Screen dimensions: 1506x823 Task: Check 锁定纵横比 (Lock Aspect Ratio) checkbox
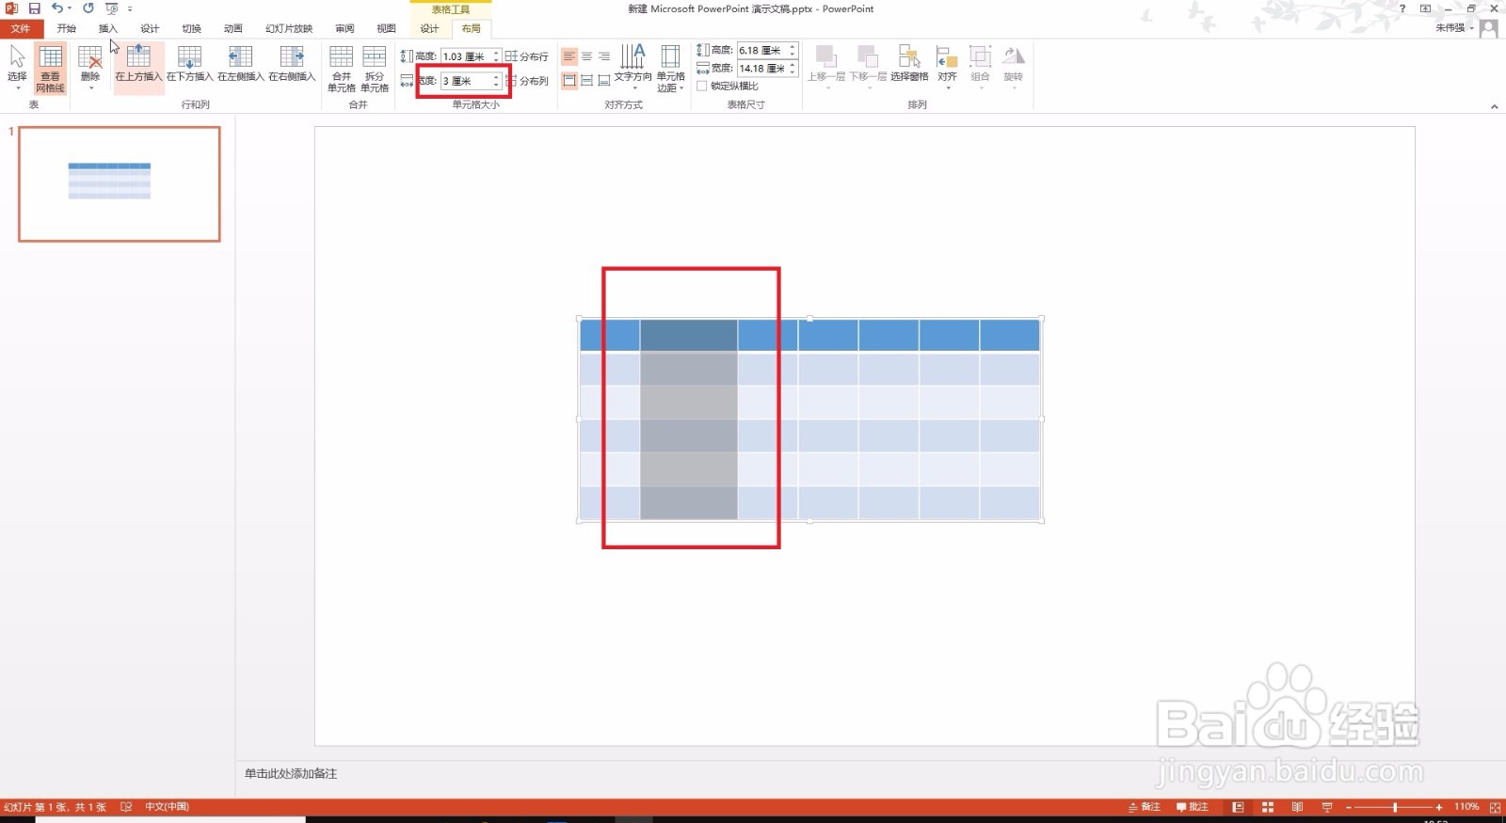[x=702, y=86]
